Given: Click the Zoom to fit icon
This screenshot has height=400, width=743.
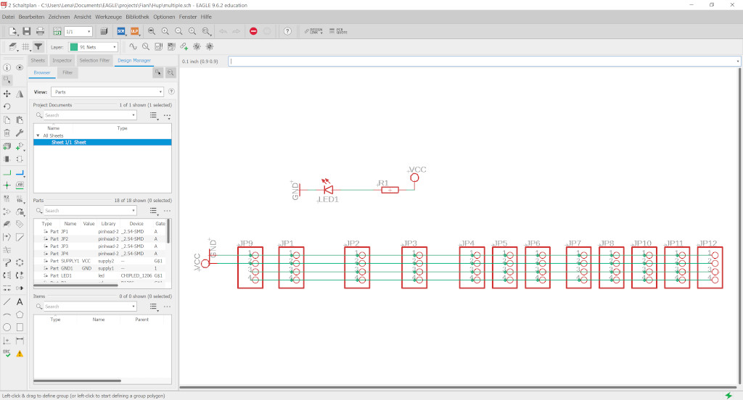Looking at the screenshot, I should [152, 31].
